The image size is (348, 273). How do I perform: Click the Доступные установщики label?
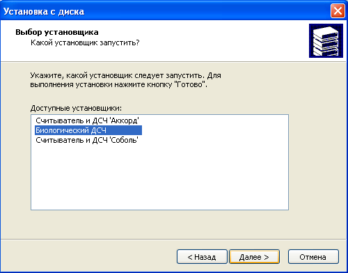[x=76, y=108]
